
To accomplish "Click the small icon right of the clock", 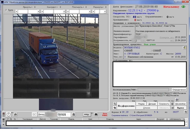I will click(x=15, y=114).
